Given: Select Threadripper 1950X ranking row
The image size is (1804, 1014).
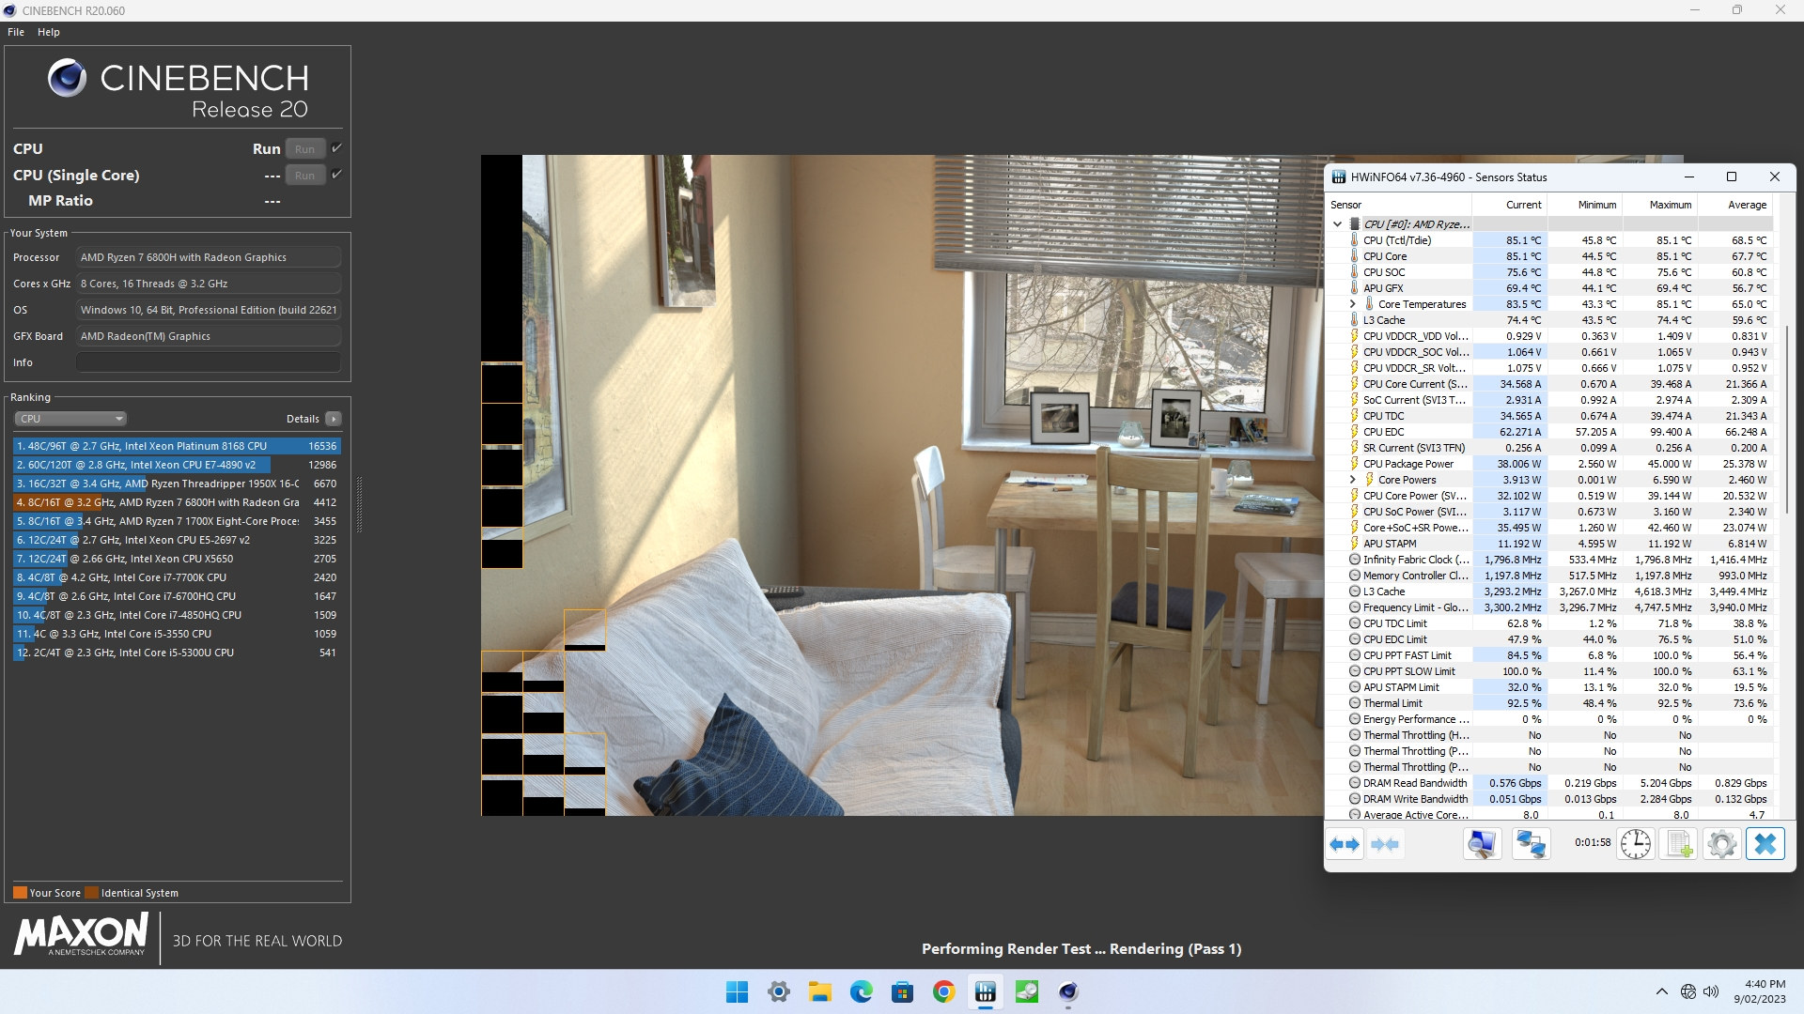Looking at the screenshot, I should tap(177, 484).
